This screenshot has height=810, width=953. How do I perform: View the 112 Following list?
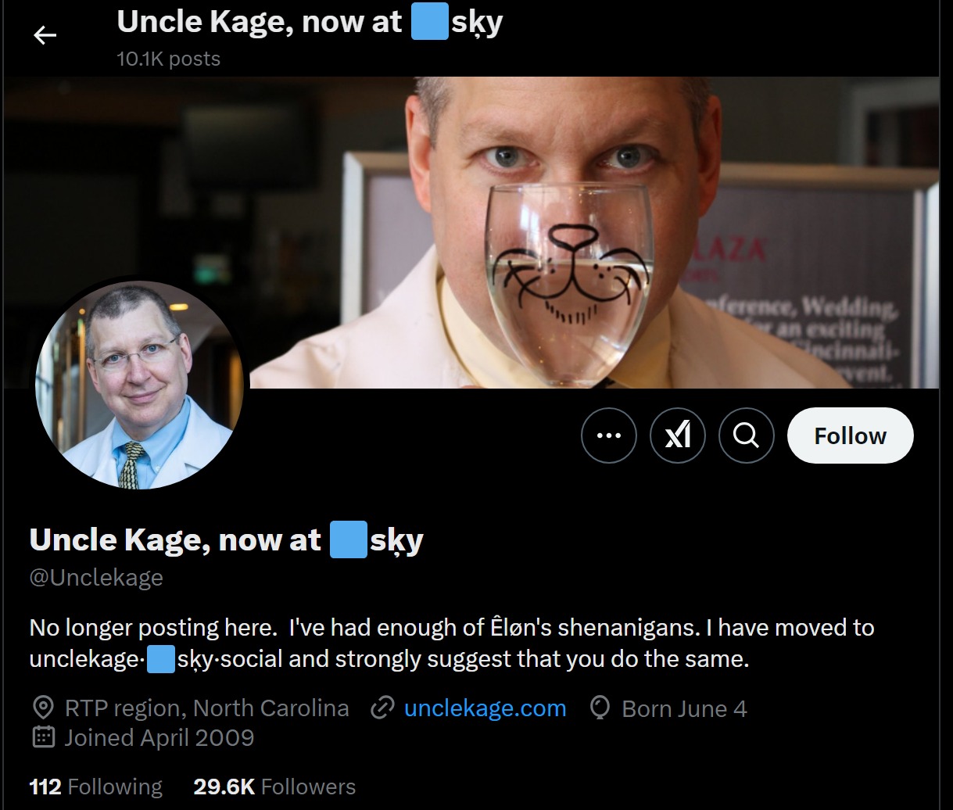95,787
